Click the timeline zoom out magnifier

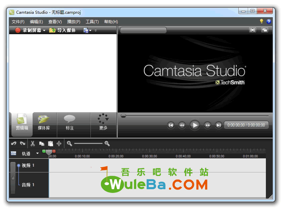[x=69, y=144]
